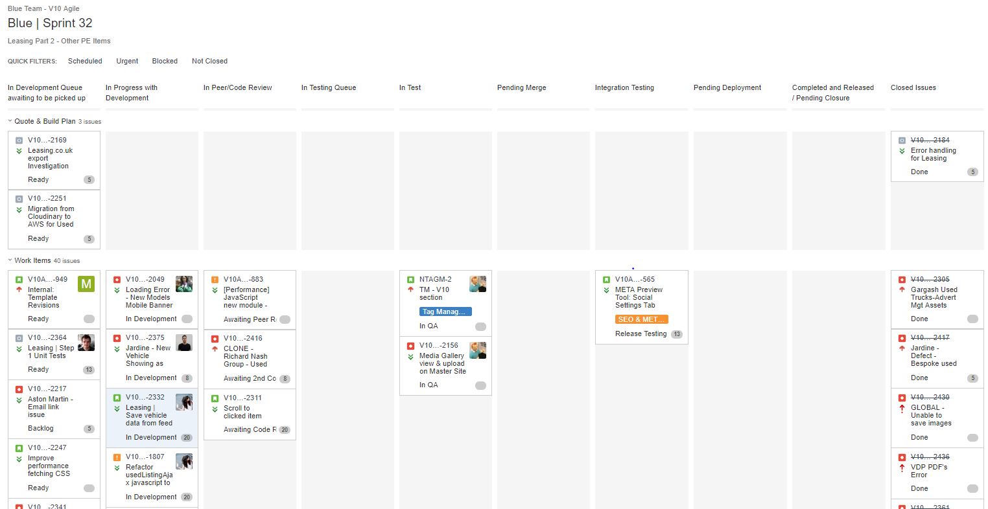The width and height of the screenshot is (988, 509).
Task: Open issue V10...-2247 key link
Action: tap(47, 447)
